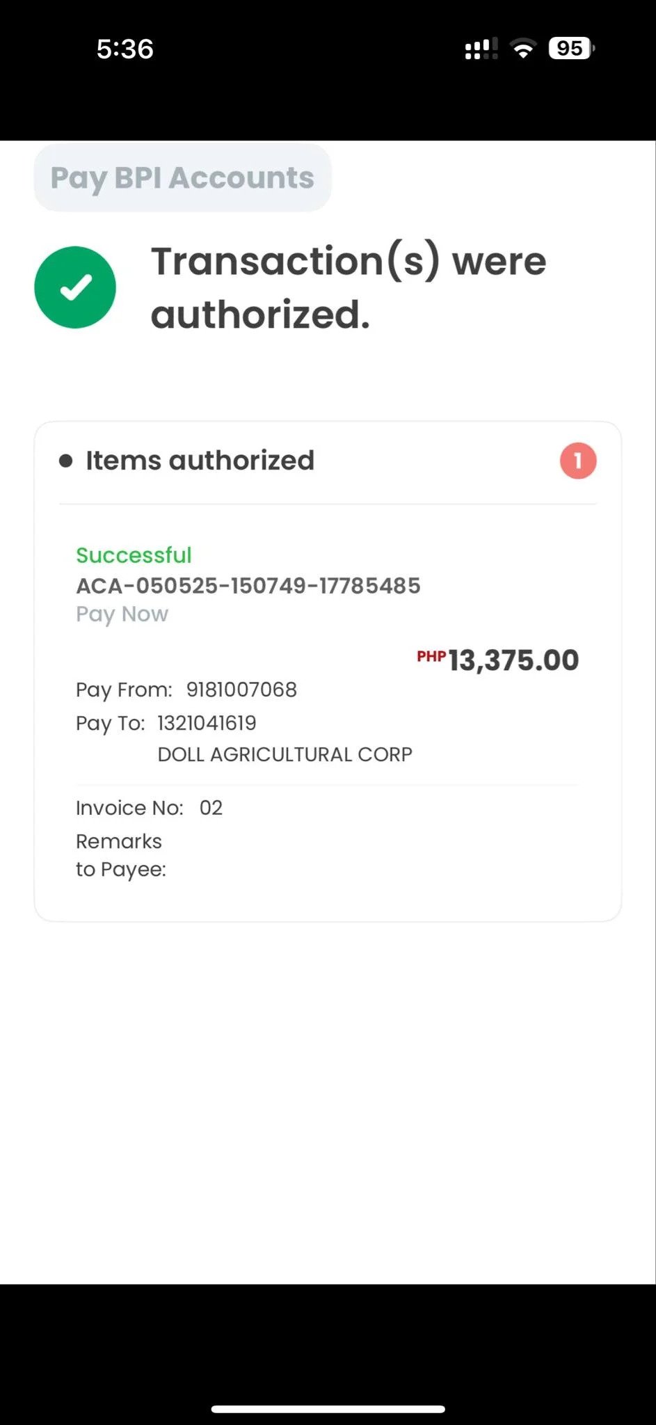The image size is (656, 1425).
Task: Tap the Remarks to Payee field
Action: (x=121, y=855)
